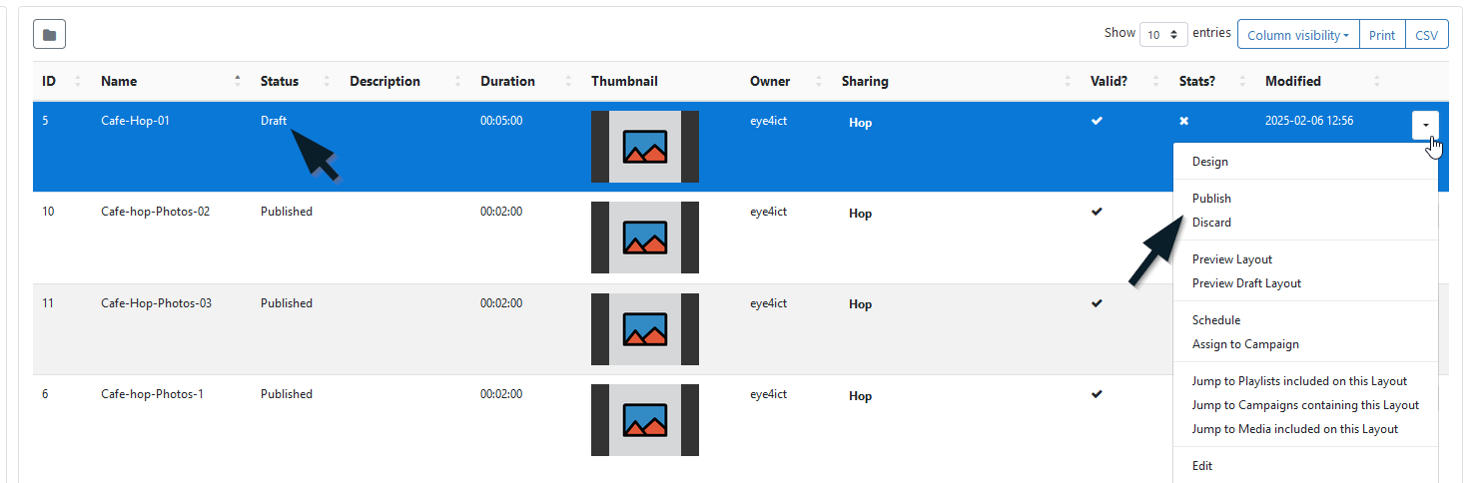Click valid checkmark in Cafe-Hop-Photos-03 row

click(1097, 302)
